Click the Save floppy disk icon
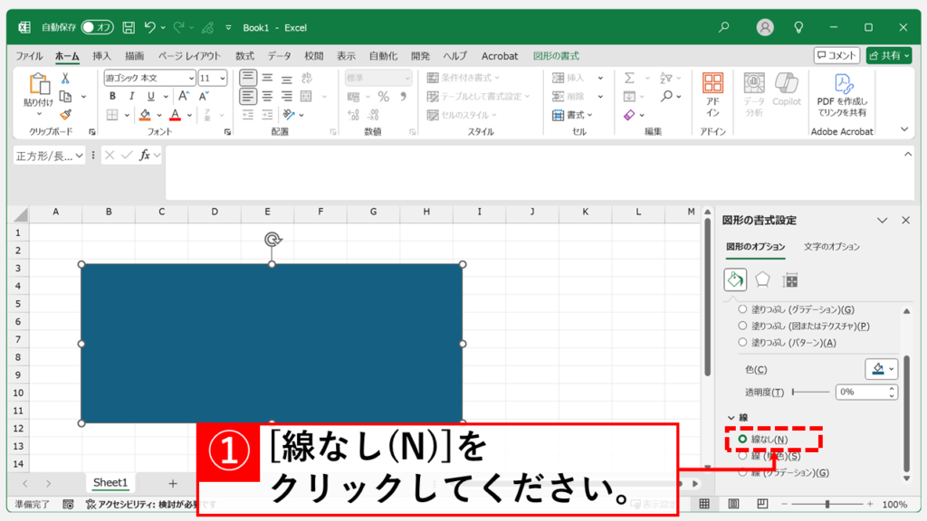 point(129,27)
